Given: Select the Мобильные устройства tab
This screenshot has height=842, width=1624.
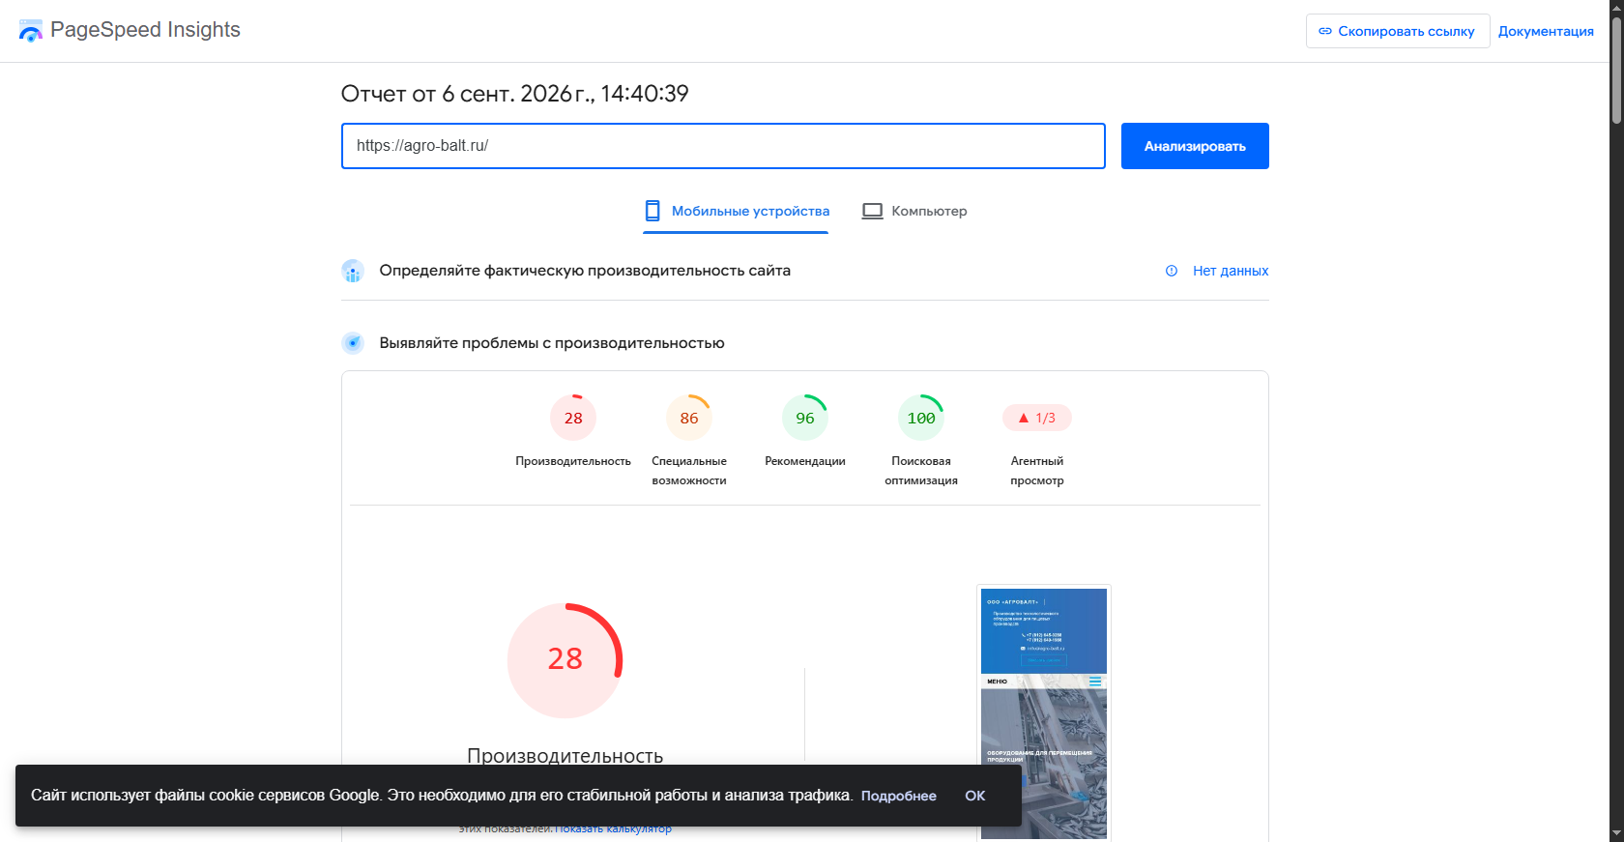Looking at the screenshot, I should click(737, 211).
